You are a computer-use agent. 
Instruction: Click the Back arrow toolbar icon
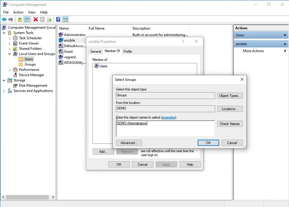4,19
